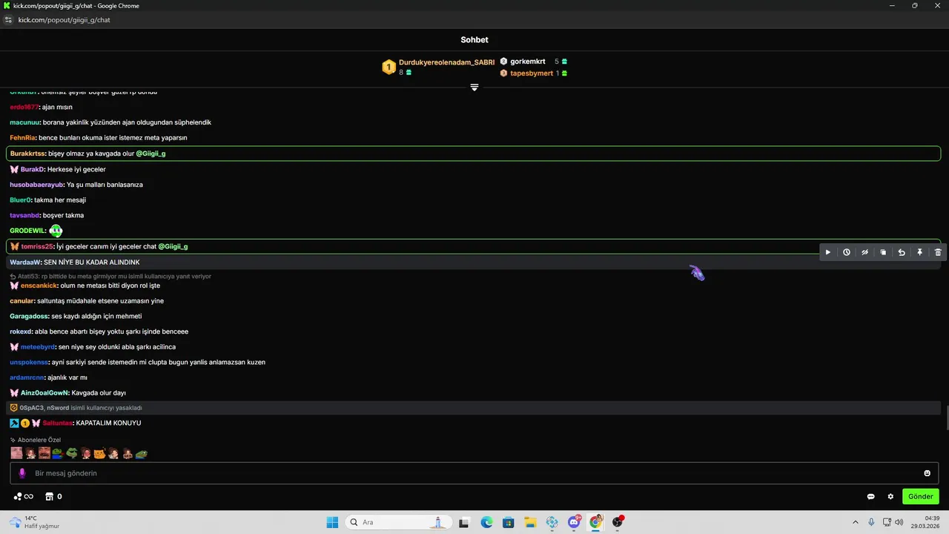Click the ban notice shield icon
This screenshot has height=534, width=949.
pos(14,408)
